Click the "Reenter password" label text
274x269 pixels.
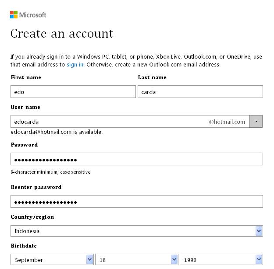[36, 187]
